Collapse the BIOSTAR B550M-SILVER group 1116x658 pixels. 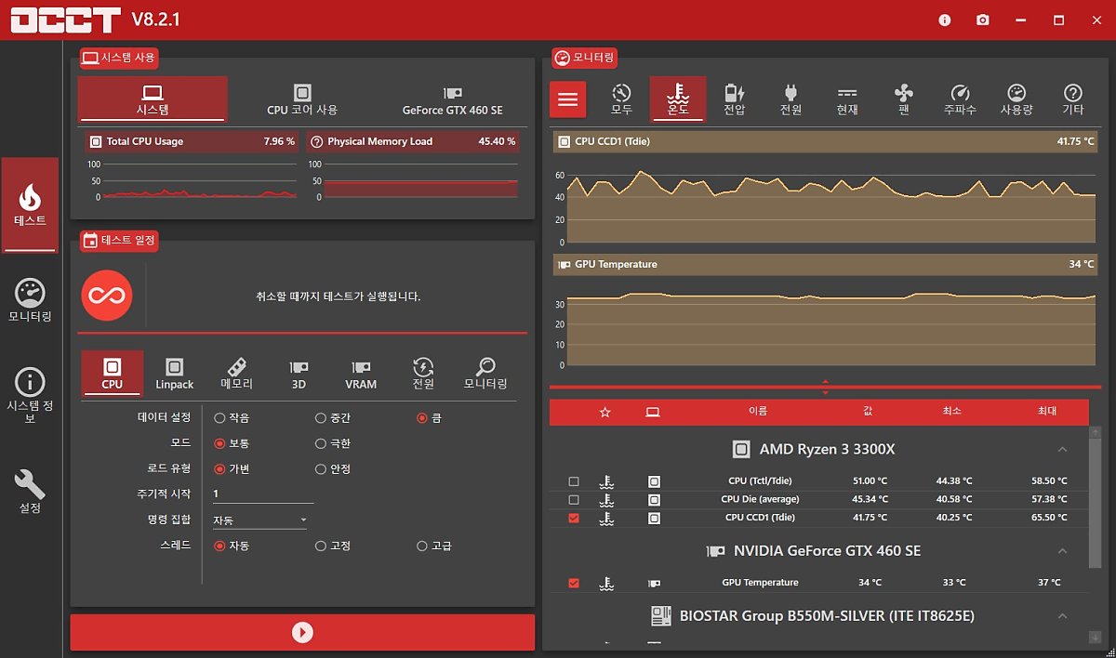pos(1063,616)
